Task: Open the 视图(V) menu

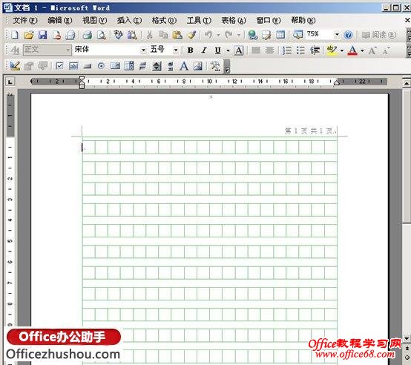Action: [94, 20]
